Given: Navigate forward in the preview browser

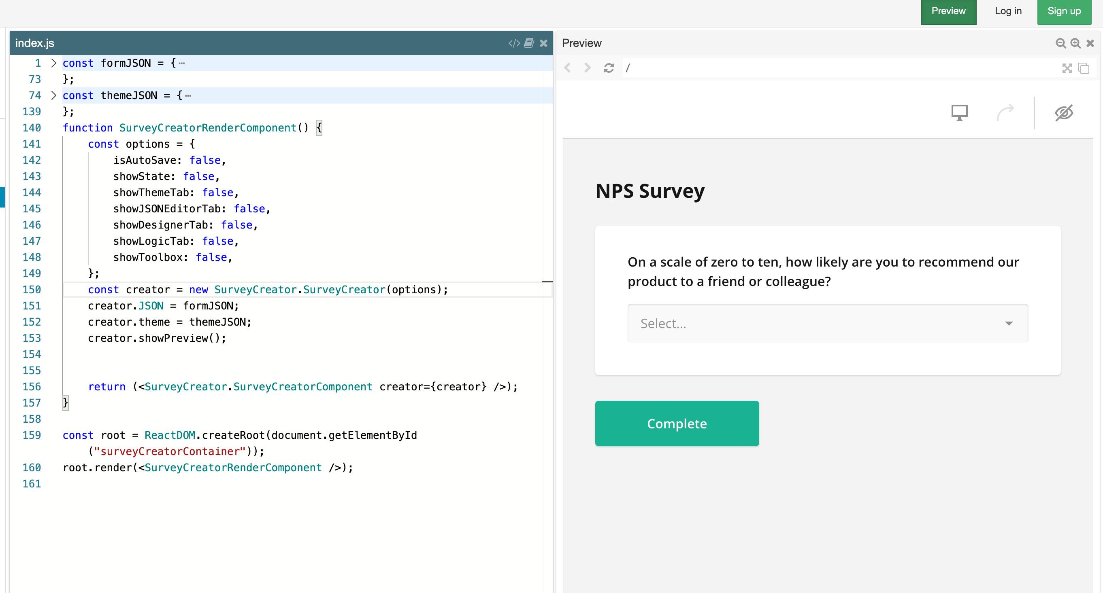Looking at the screenshot, I should coord(587,68).
